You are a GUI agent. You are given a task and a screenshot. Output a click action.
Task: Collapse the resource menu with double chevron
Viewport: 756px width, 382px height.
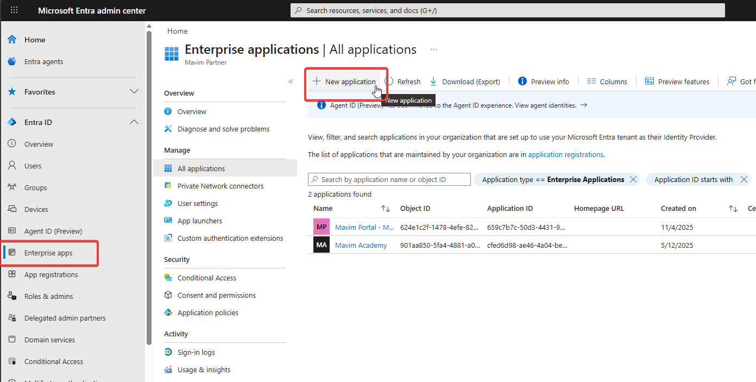(x=291, y=82)
